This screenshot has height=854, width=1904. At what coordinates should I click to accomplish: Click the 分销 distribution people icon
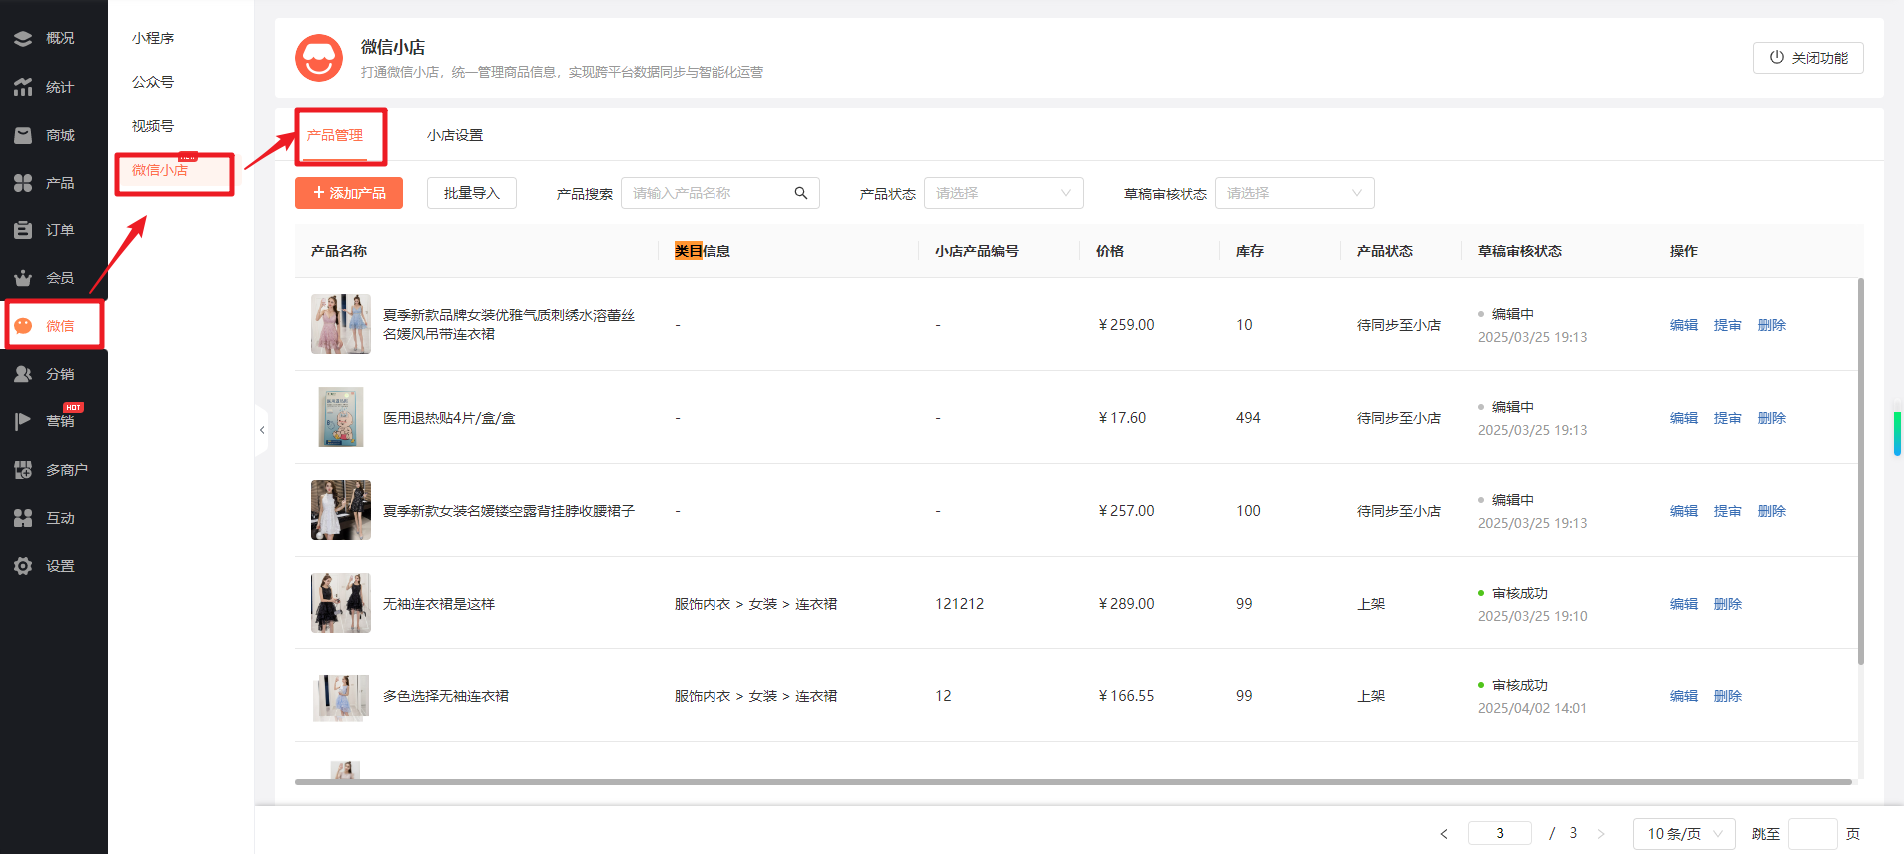[23, 374]
